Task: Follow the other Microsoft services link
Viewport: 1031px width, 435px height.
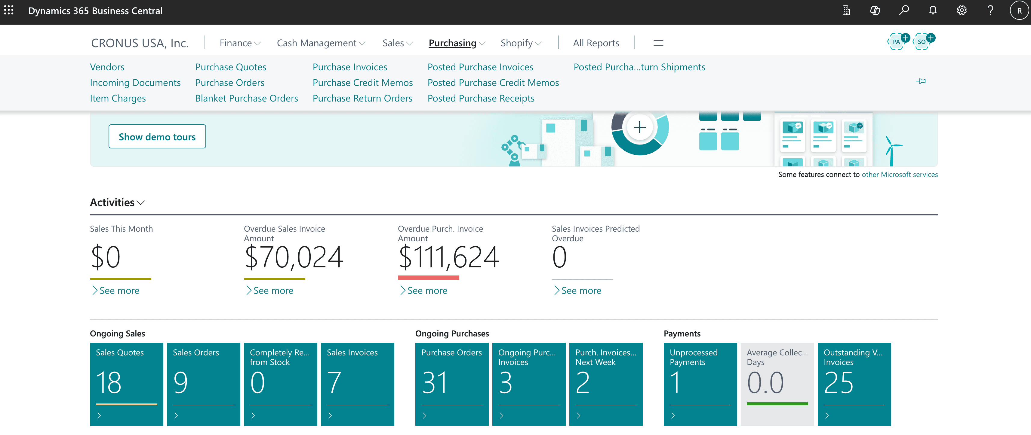Action: [899, 175]
